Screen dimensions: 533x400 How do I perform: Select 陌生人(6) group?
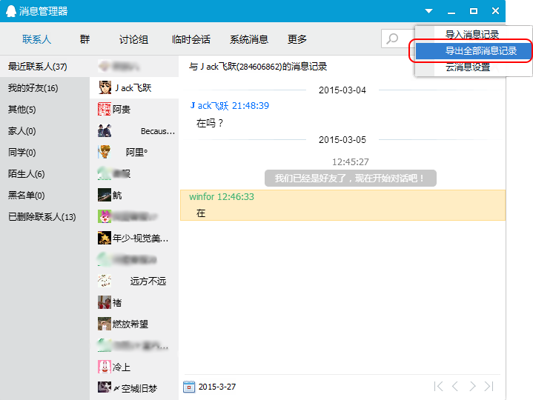coord(44,174)
